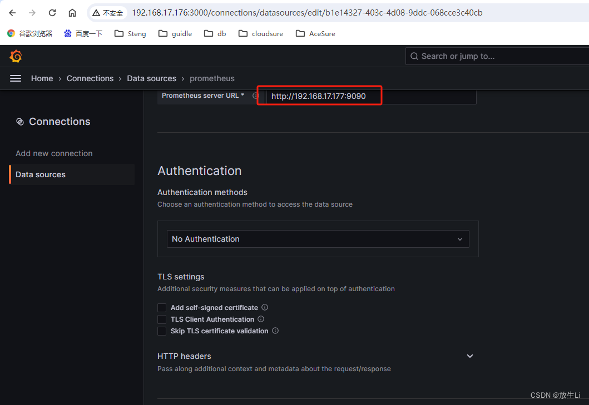This screenshot has width=589, height=405.
Task: Enable Add self-signed certificate
Action: (x=161, y=307)
